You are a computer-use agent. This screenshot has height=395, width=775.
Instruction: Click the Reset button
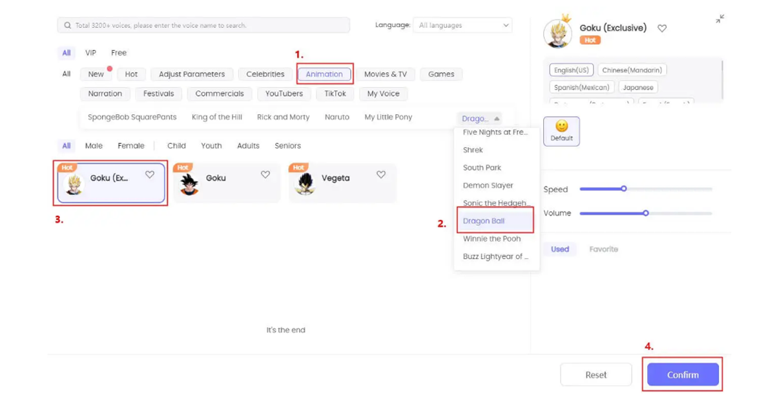595,375
